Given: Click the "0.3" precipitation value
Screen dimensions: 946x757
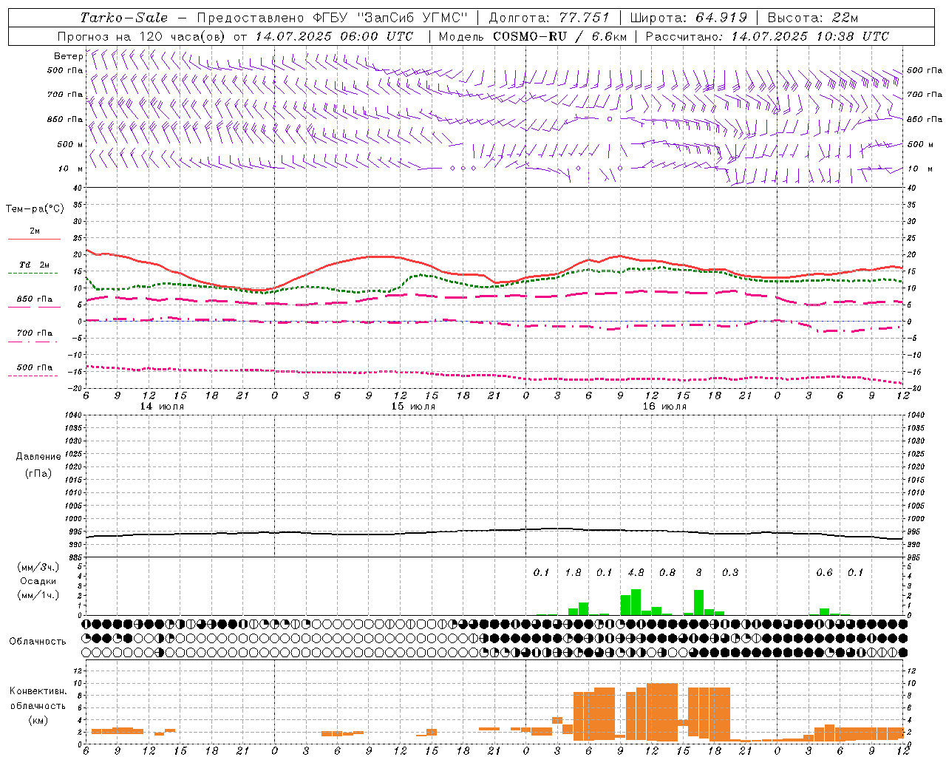Looking at the screenshot, I should [730, 572].
